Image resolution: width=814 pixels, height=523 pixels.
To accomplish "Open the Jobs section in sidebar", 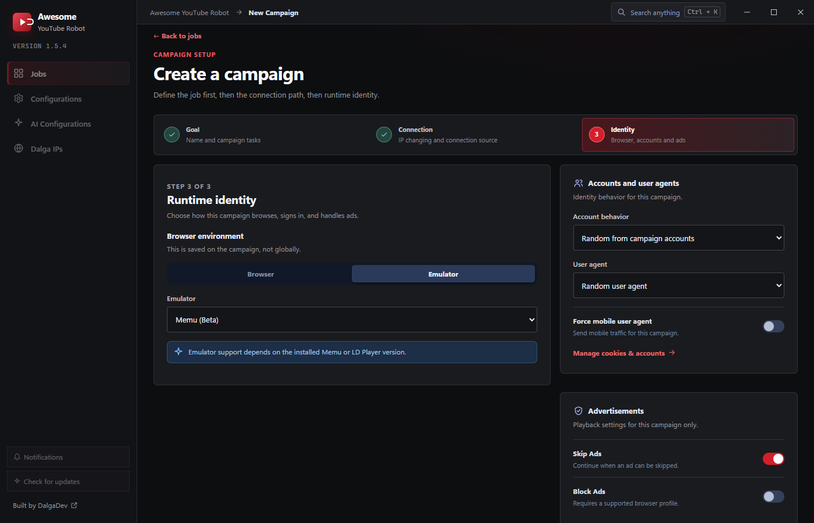I will tap(68, 73).
